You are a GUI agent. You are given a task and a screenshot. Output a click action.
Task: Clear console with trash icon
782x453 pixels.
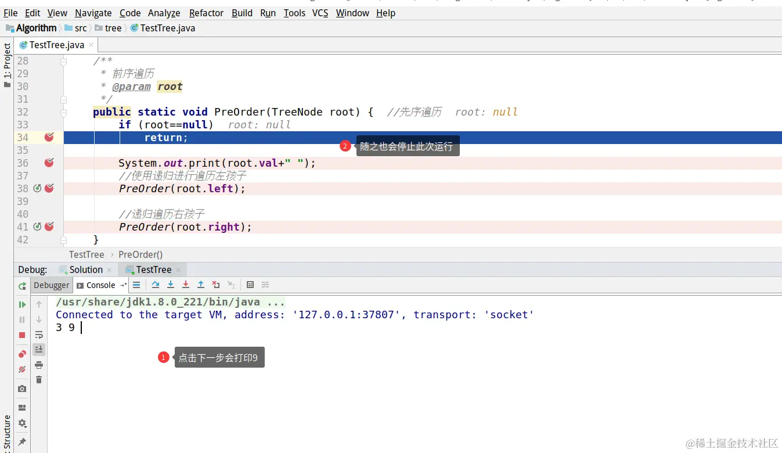click(x=39, y=380)
